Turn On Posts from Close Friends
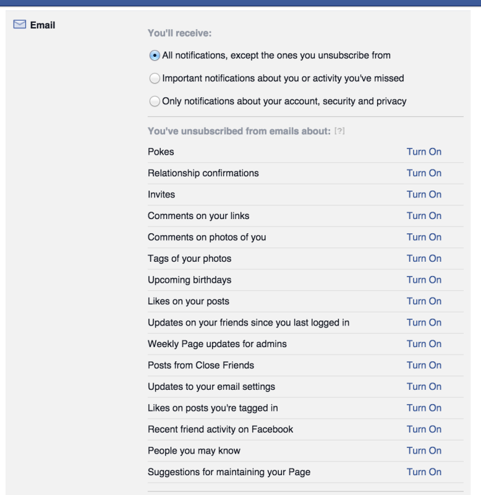 424,365
